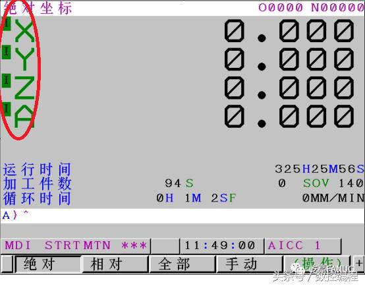
Task: Click the feedrate readout 0MM/MIN
Action: 333,198
